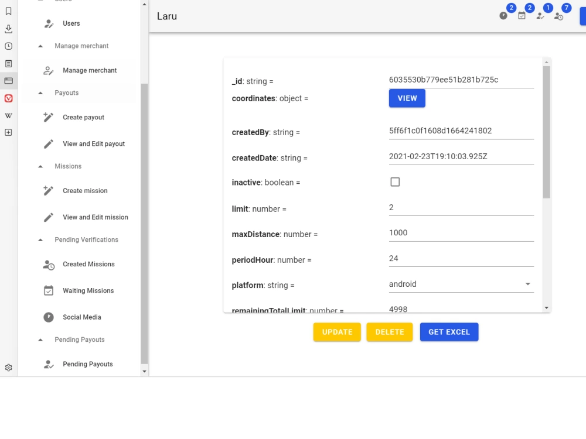Open waiting missions calendar badge icon in header
586x439 pixels.
click(522, 16)
